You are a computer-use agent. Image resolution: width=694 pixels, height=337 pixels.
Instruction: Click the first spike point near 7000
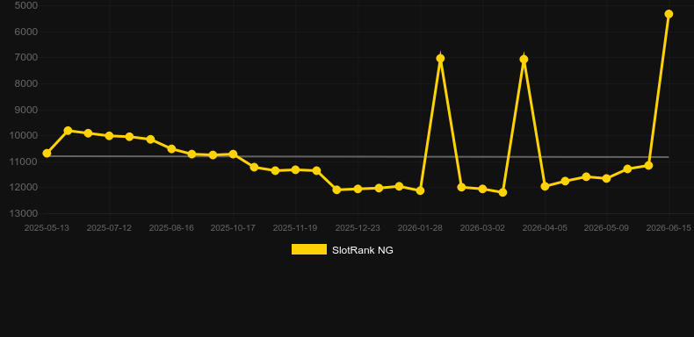tap(440, 59)
